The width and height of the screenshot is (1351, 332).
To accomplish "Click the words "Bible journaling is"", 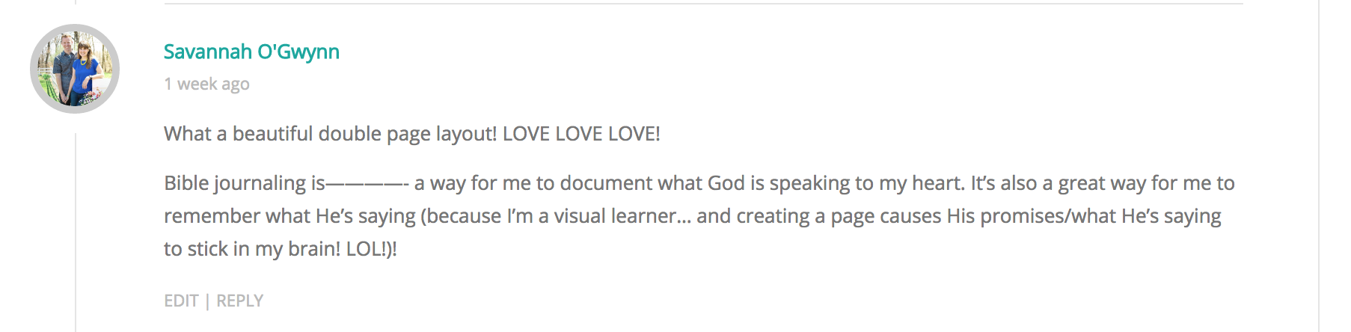I will 245,183.
